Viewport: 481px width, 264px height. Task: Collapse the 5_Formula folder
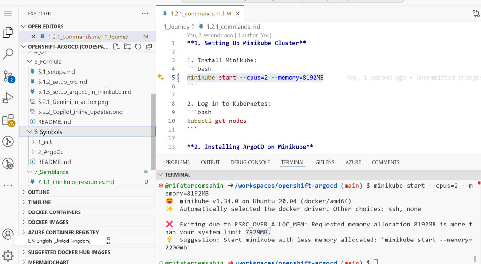click(30, 62)
